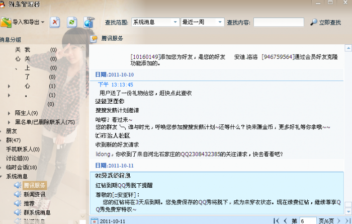Select 腾讯服务 in the system messages list

click(35, 185)
